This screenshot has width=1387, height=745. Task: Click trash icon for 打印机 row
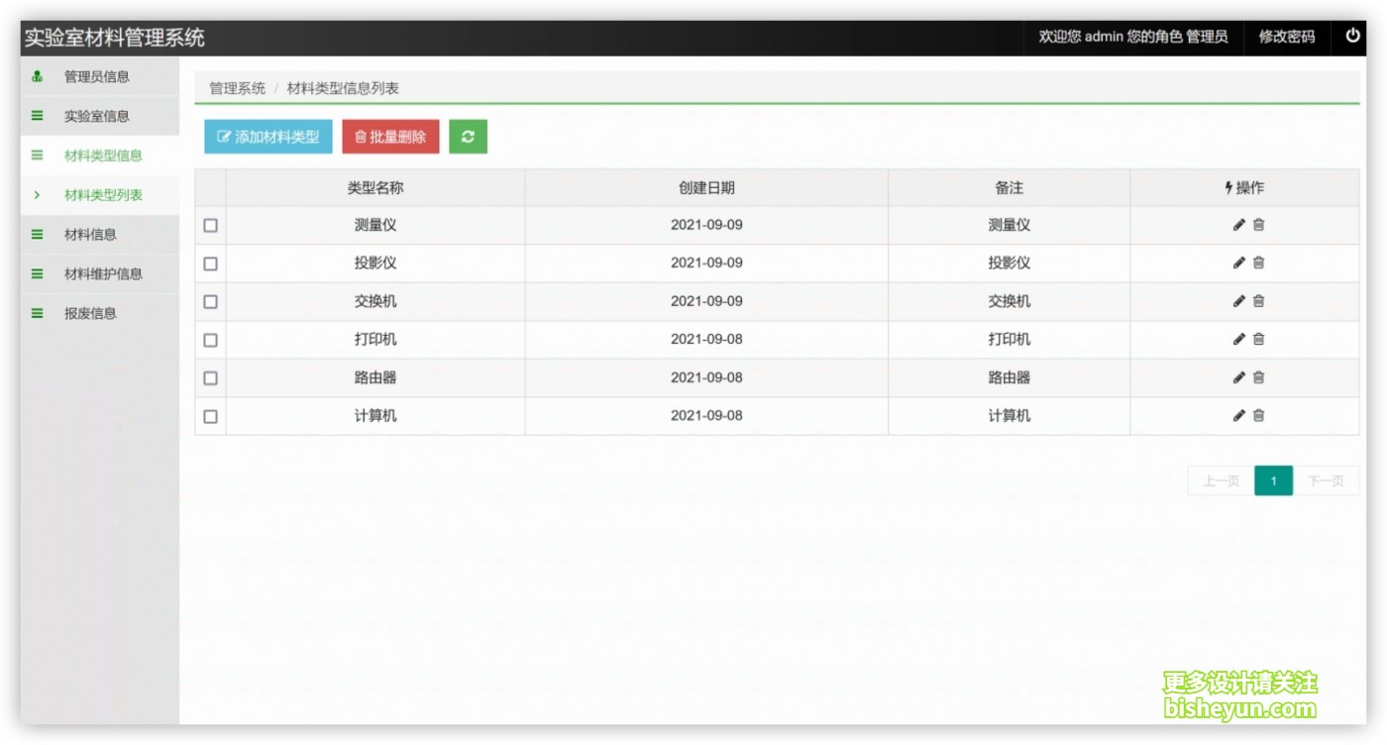coord(1258,339)
